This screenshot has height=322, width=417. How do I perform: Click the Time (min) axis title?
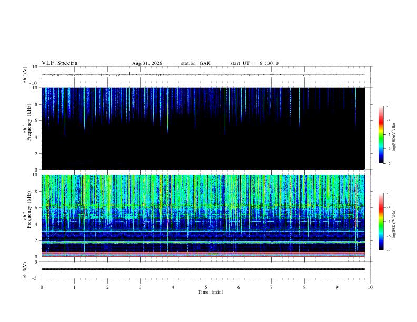tap(211, 292)
